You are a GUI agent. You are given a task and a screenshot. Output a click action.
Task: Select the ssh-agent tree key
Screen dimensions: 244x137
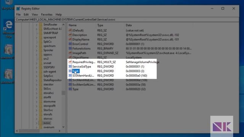(x=50, y=72)
